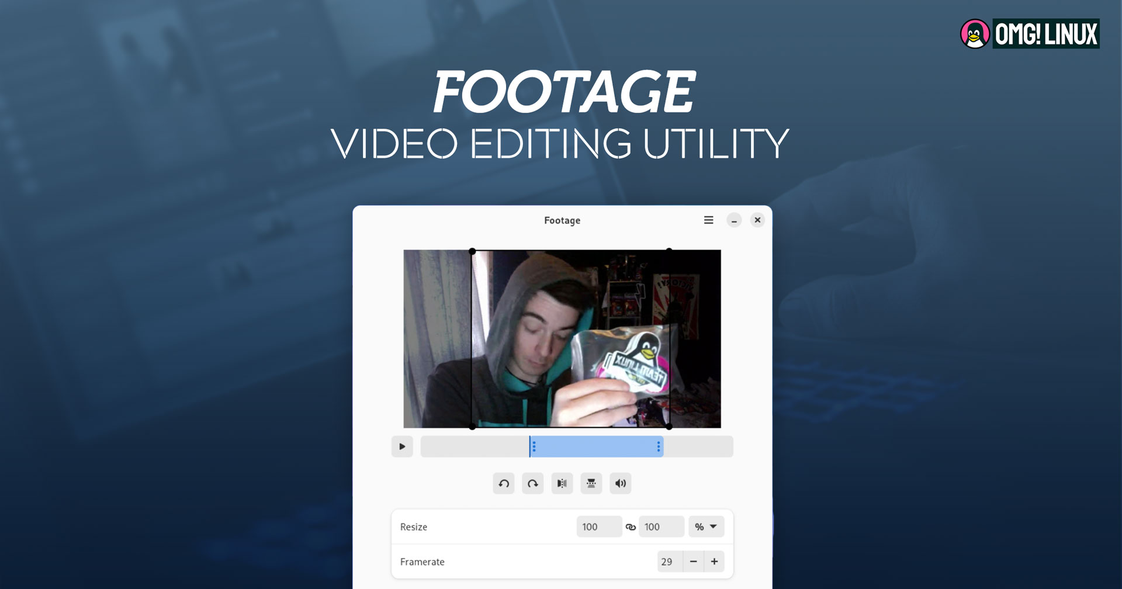Click the OMG! Linux penguin logo
Viewport: 1122px width, 589px height.
click(975, 34)
